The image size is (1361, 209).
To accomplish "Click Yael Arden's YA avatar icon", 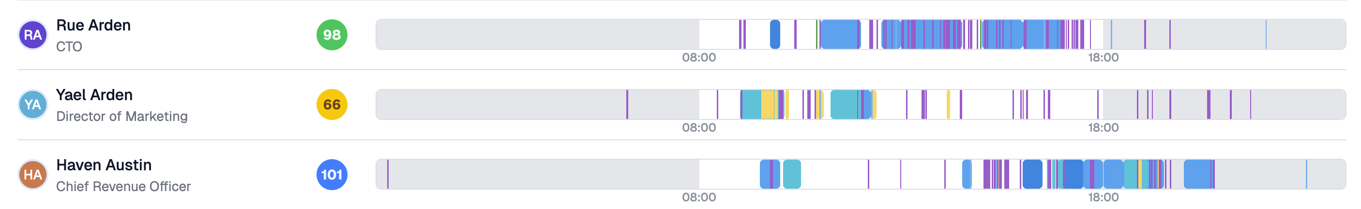I will pos(33,104).
